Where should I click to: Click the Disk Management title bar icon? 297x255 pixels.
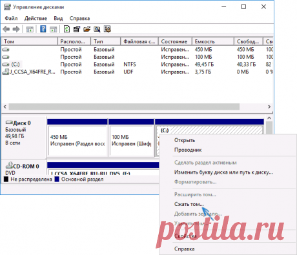[x=7, y=7]
